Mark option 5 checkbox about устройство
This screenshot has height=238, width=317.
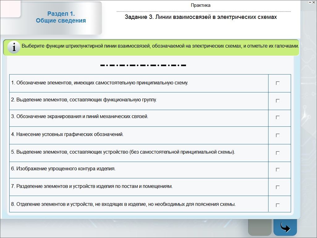click(x=277, y=153)
